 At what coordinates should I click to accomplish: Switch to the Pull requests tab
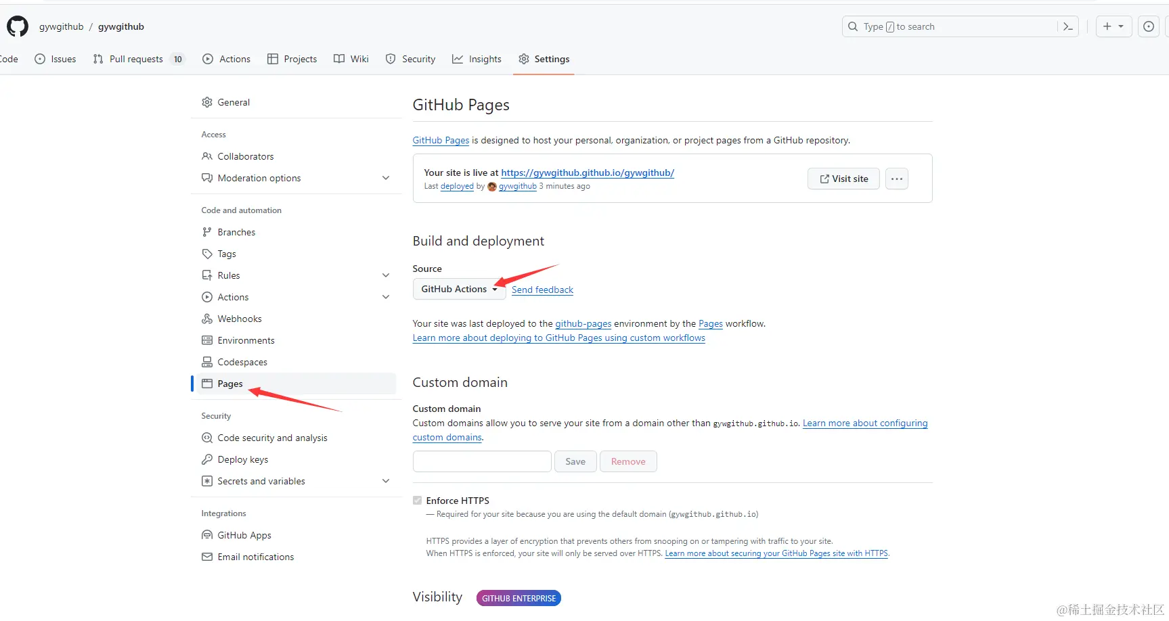(136, 59)
